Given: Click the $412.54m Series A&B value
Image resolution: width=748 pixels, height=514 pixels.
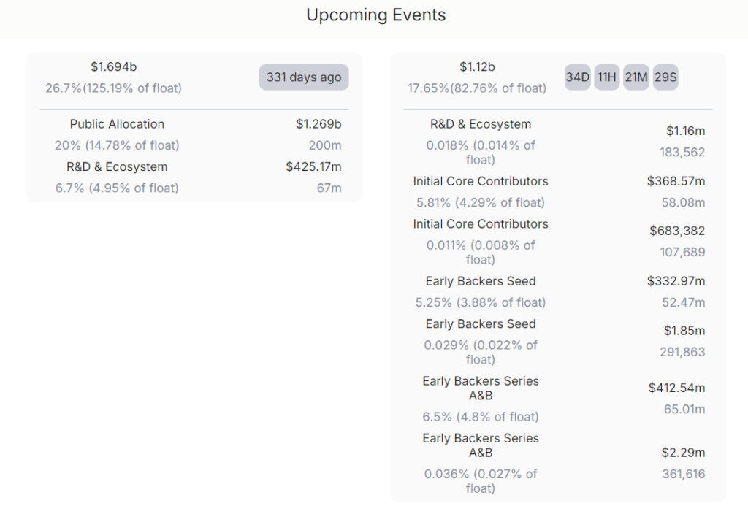Looking at the screenshot, I should point(676,388).
